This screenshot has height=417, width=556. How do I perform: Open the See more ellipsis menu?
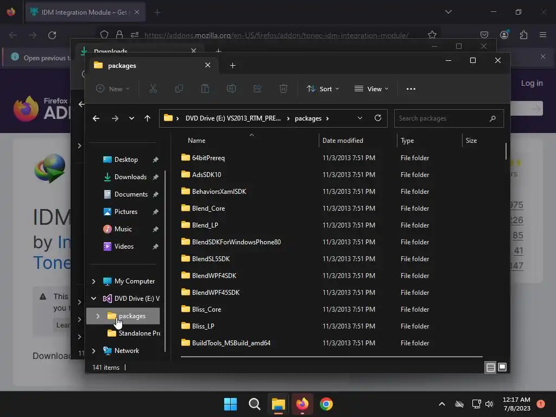411,89
